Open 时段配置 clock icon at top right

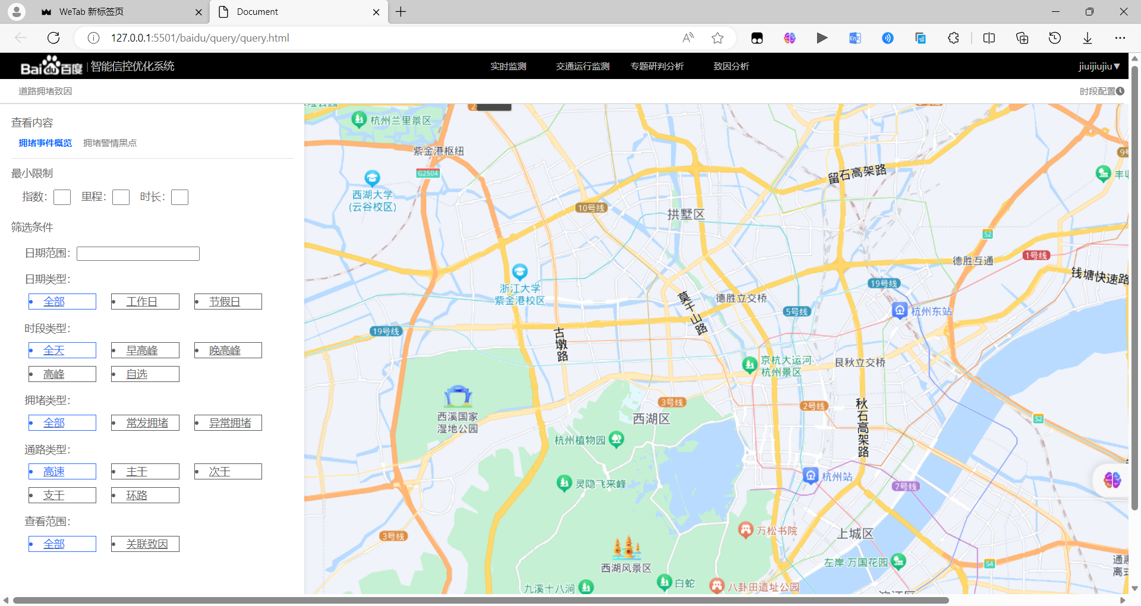(1120, 90)
